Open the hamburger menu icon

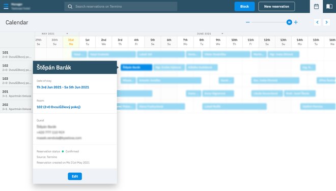tap(6, 7)
